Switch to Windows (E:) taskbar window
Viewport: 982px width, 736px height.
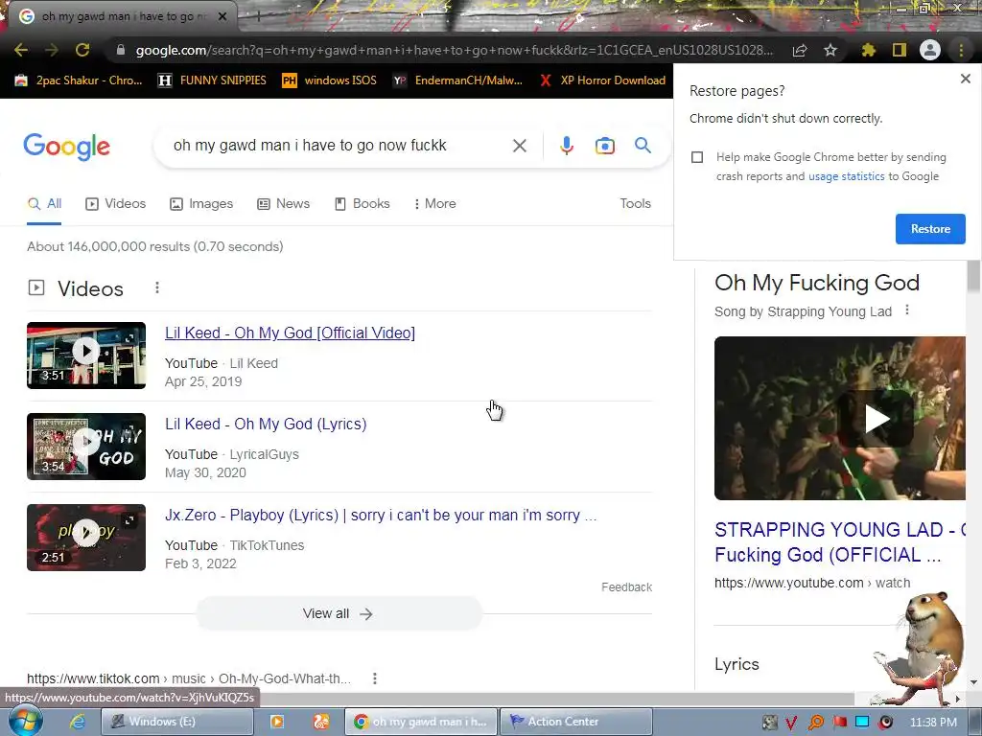click(176, 722)
